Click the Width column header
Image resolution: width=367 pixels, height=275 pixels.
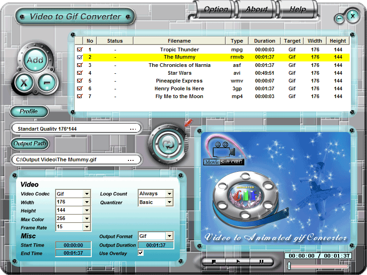[315, 41]
